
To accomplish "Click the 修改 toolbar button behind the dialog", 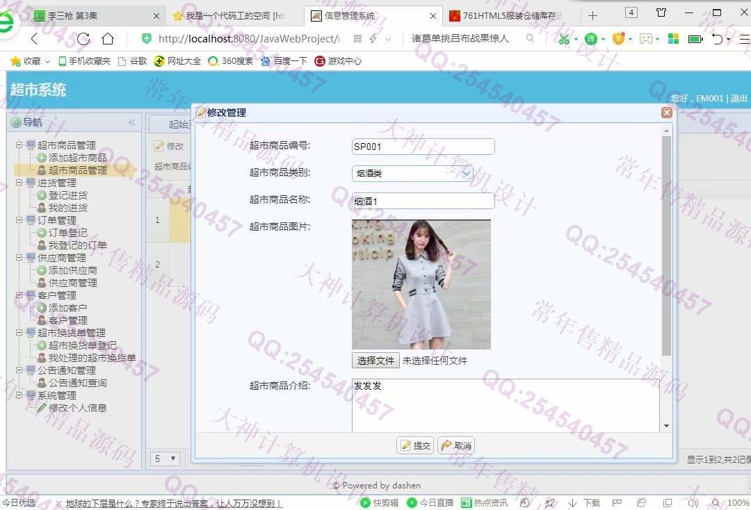I will coord(170,146).
